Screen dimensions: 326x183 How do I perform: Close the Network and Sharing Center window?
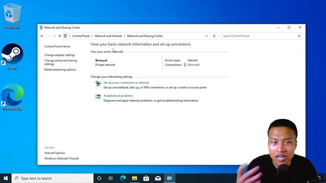300,27
